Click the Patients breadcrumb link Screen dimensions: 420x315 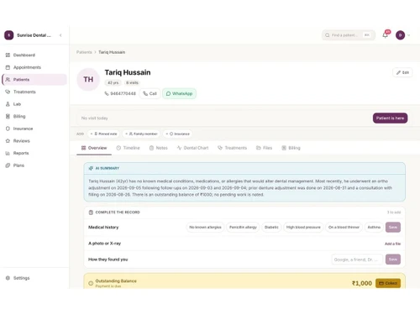[x=84, y=52]
